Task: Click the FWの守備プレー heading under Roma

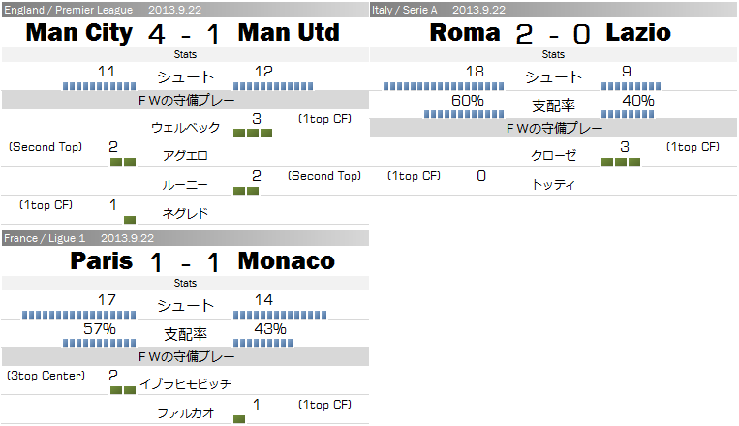Action: pyautogui.click(x=554, y=128)
